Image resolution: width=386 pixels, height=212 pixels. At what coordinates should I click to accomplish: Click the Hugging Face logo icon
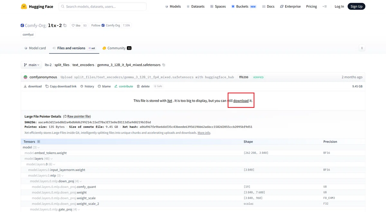(24, 6)
